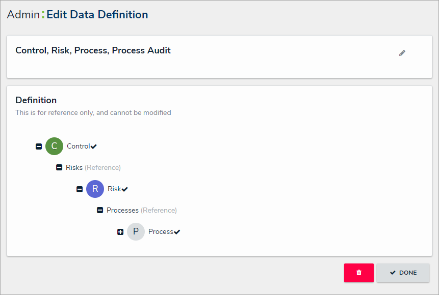The image size is (439, 295).
Task: Collapse the Risks reference node
Action: pyautogui.click(x=59, y=167)
